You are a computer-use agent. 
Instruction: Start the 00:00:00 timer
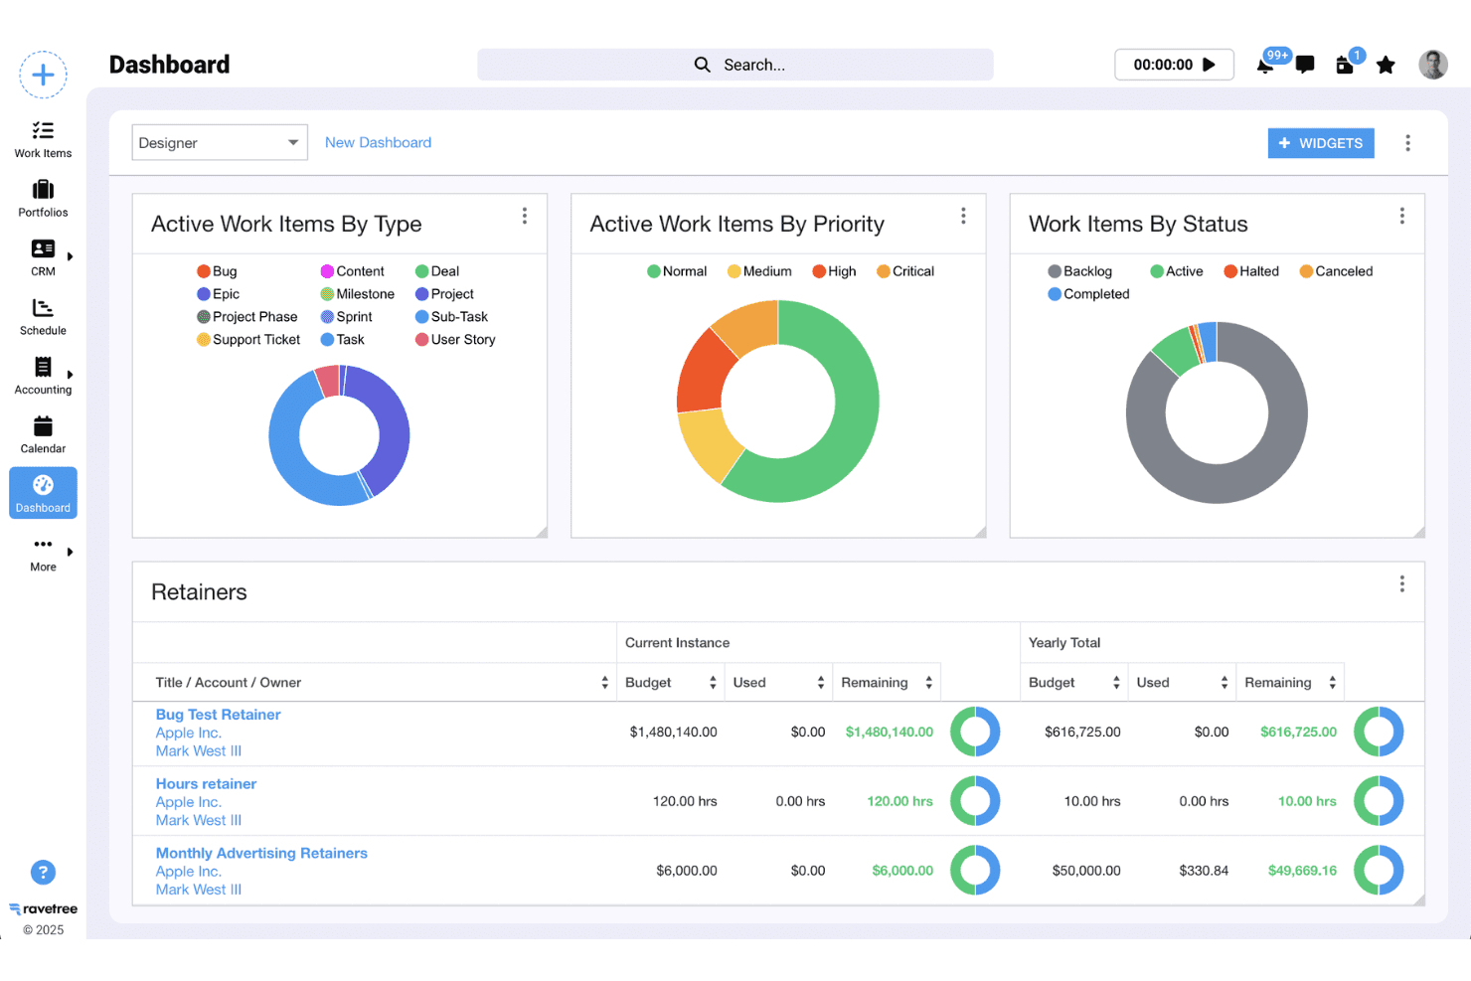[x=1174, y=65]
